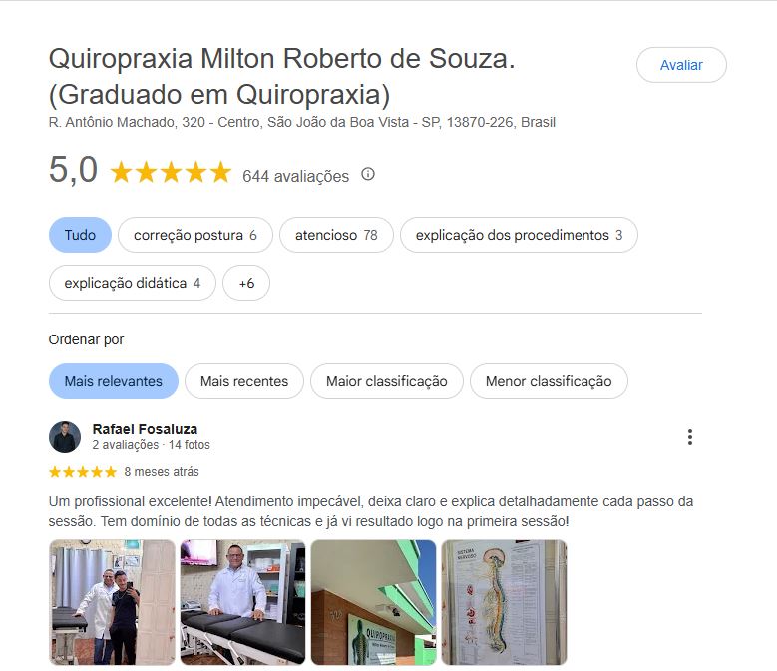
Task: Open Rafael Fosaluza's reviewer name link
Action: point(145,429)
